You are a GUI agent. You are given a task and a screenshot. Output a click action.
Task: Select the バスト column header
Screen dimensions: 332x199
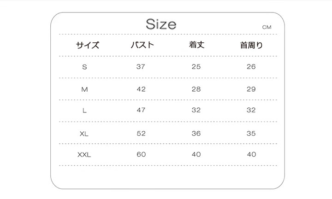pos(142,45)
